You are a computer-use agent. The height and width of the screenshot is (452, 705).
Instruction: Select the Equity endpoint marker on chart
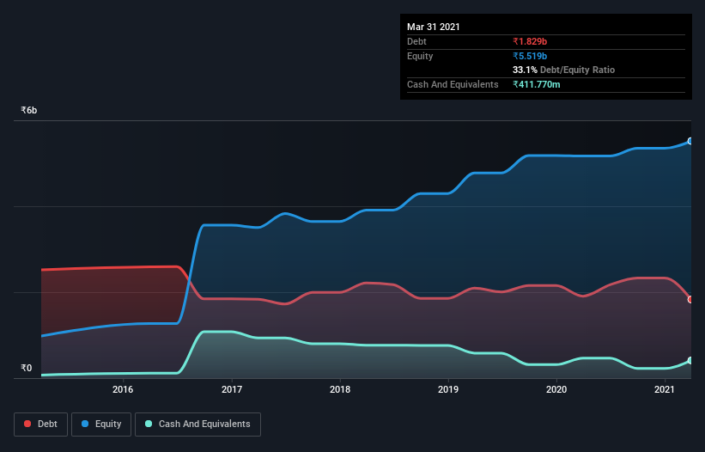(690, 141)
